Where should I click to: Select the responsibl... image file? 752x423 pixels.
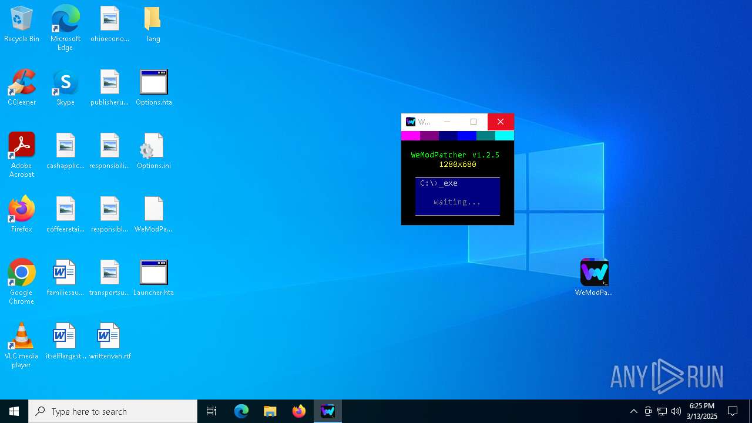110,215
